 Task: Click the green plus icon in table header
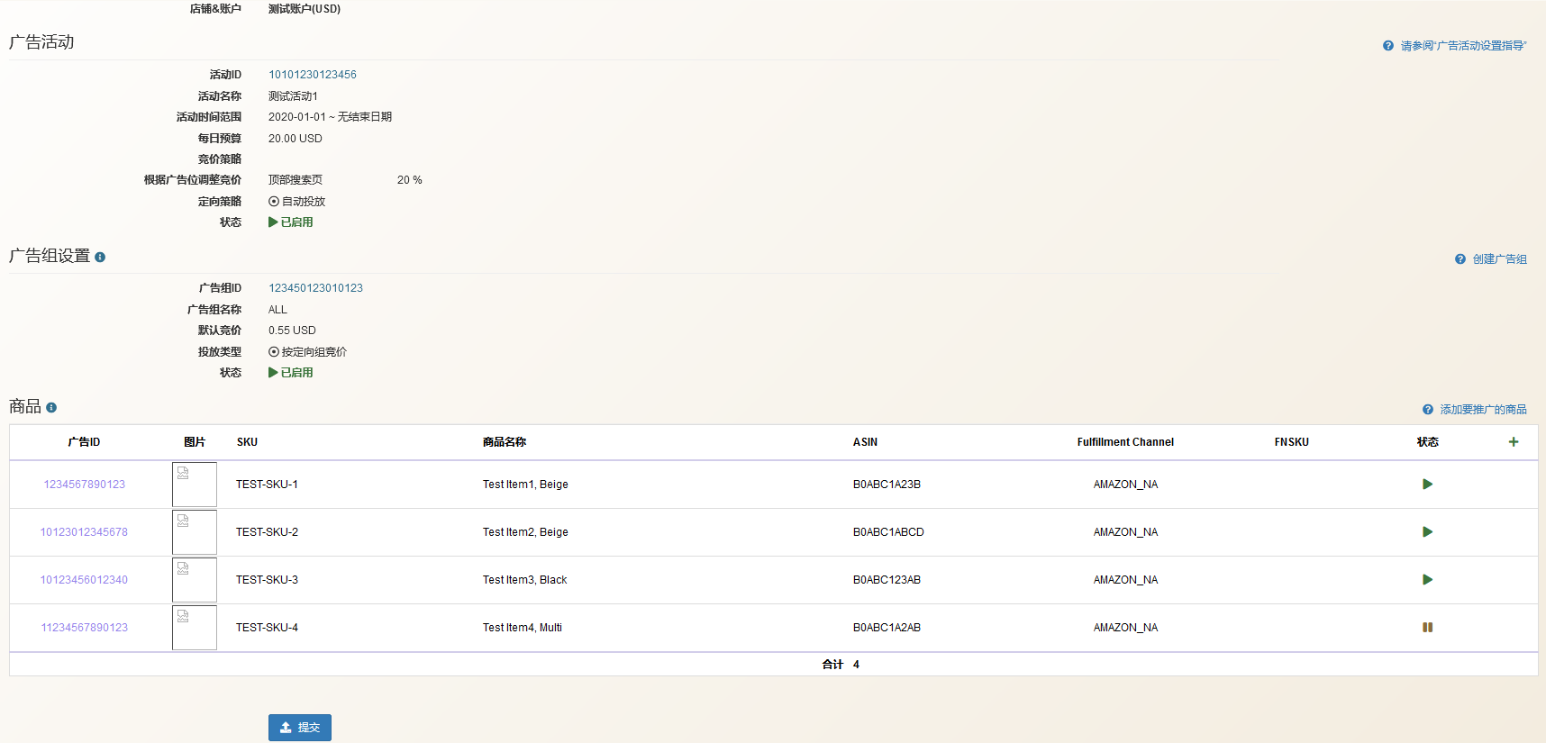[1514, 442]
